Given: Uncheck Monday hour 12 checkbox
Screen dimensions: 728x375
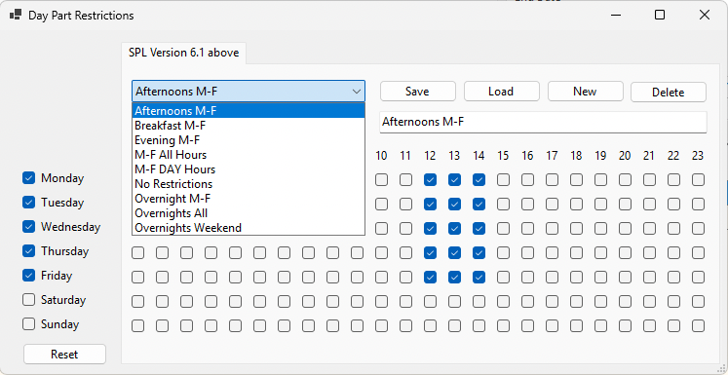Looking at the screenshot, I should pos(430,179).
